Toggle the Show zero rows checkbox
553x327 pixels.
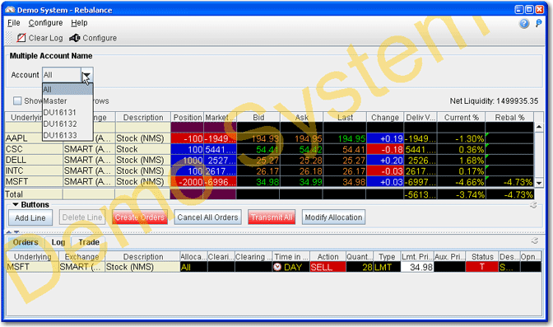(x=17, y=101)
